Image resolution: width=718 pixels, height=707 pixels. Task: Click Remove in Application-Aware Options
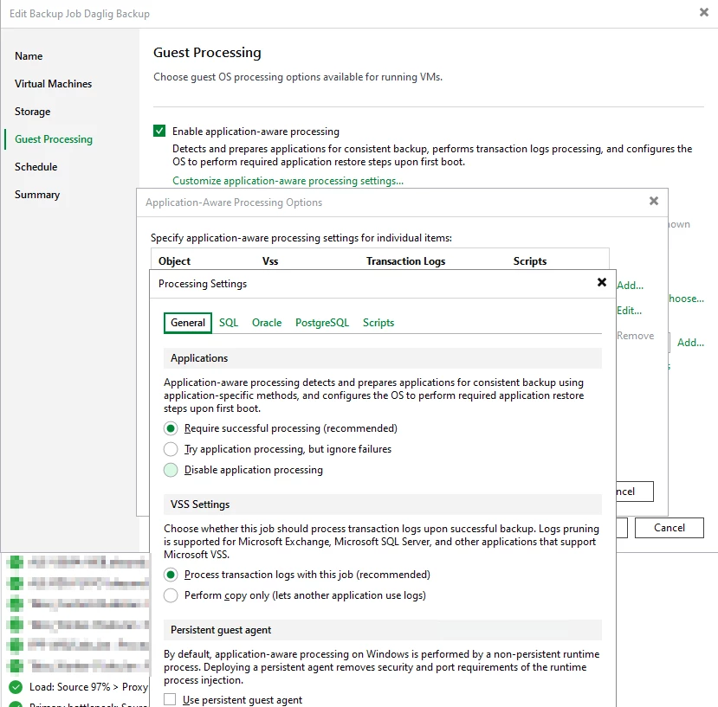635,336
